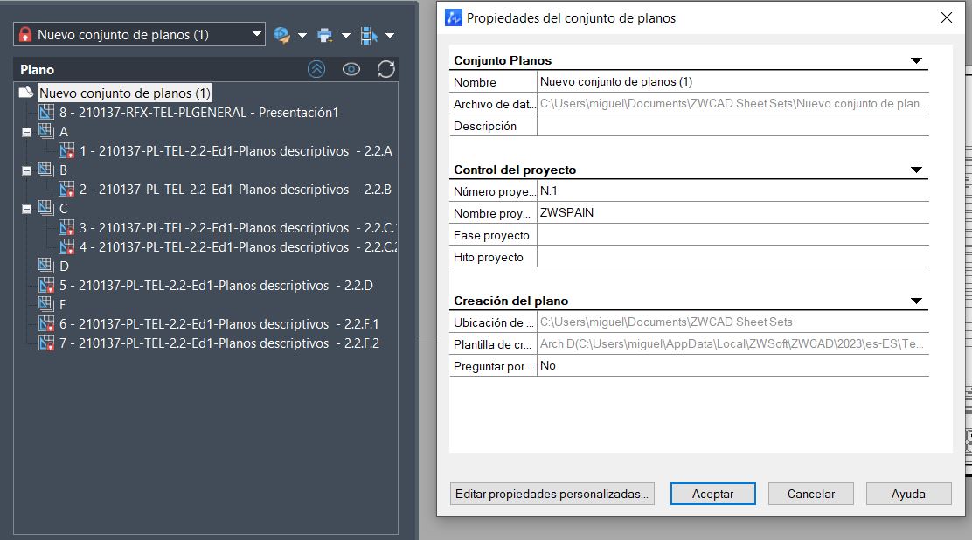Click the sheet icon of 8 - 210137-RFX-TEL-PLGENERAL
The height and width of the screenshot is (540, 972).
click(47, 113)
